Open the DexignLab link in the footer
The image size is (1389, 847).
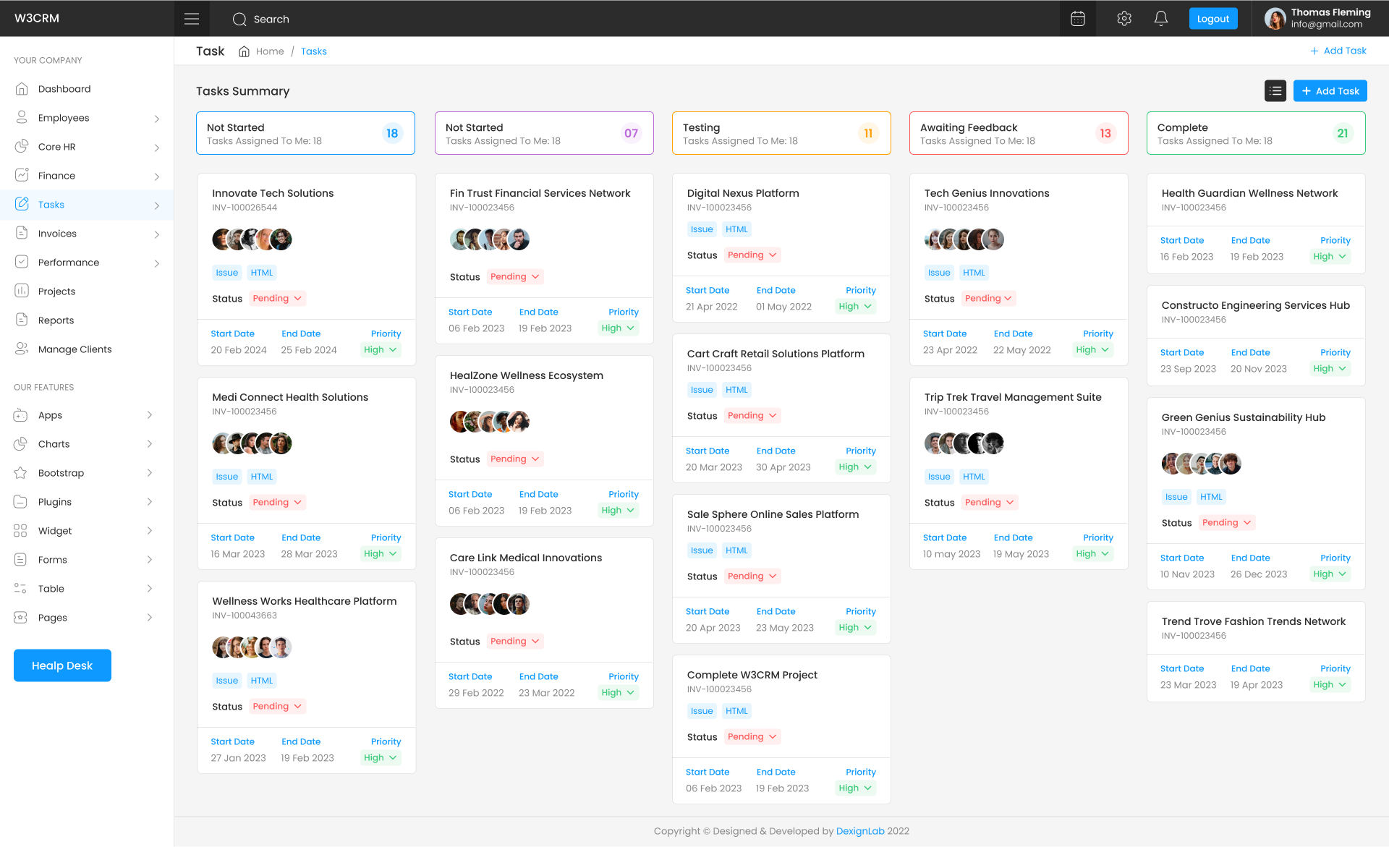coord(860,830)
